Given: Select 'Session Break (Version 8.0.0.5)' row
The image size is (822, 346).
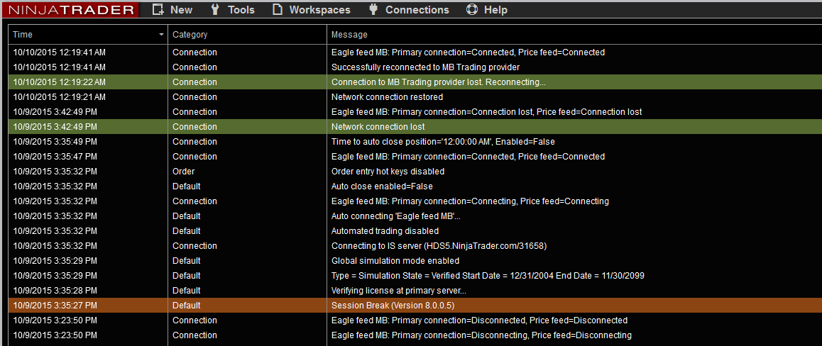Looking at the screenshot, I should (x=415, y=305).
